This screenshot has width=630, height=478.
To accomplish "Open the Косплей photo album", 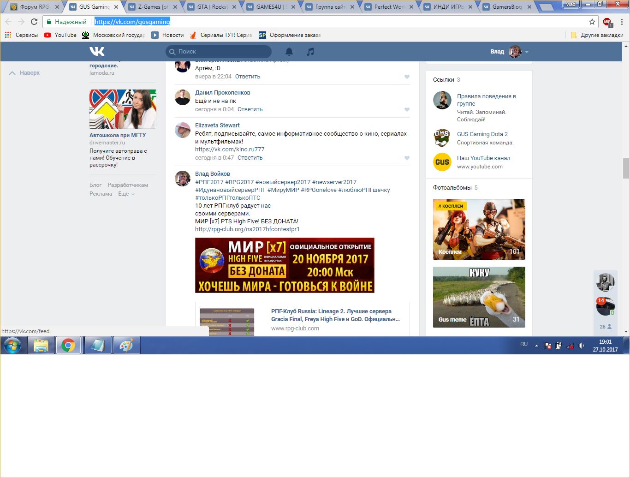I will point(479,229).
